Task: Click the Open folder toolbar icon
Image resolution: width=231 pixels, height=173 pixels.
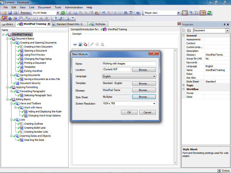Action: [4, 13]
